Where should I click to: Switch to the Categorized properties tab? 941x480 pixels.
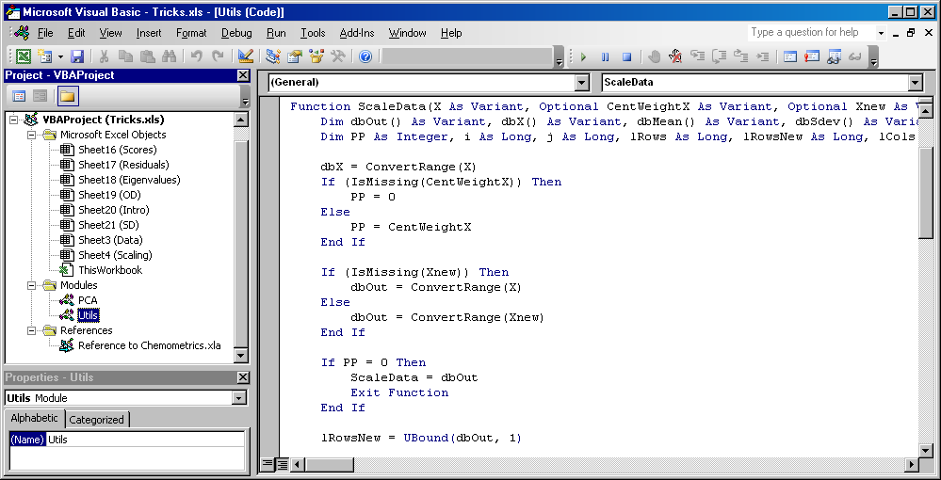point(96,420)
